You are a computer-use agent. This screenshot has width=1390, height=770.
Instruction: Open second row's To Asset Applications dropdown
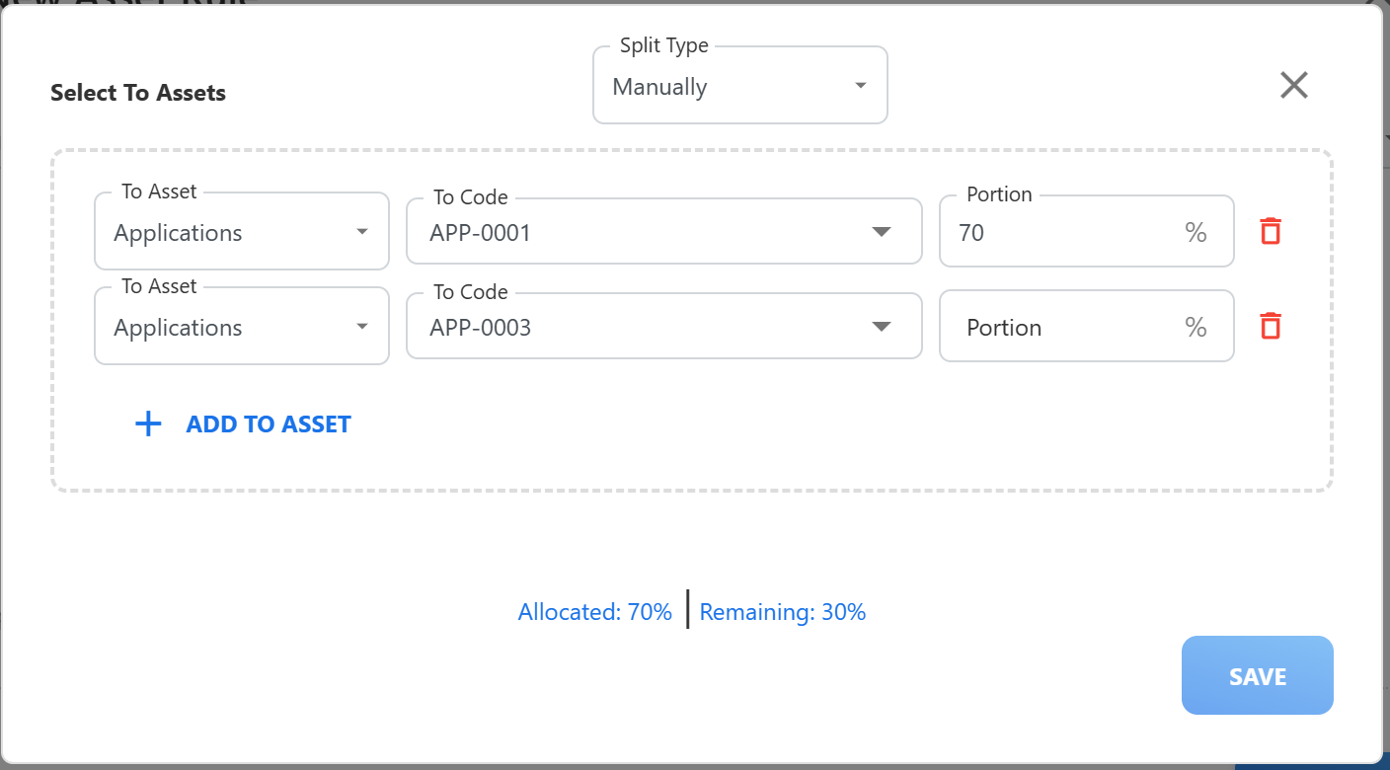point(241,328)
